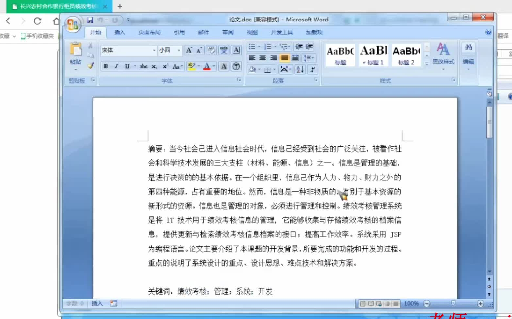This screenshot has width=512, height=319.
Task: Click the vertical scrollbar thumb in Word
Action: point(489,122)
